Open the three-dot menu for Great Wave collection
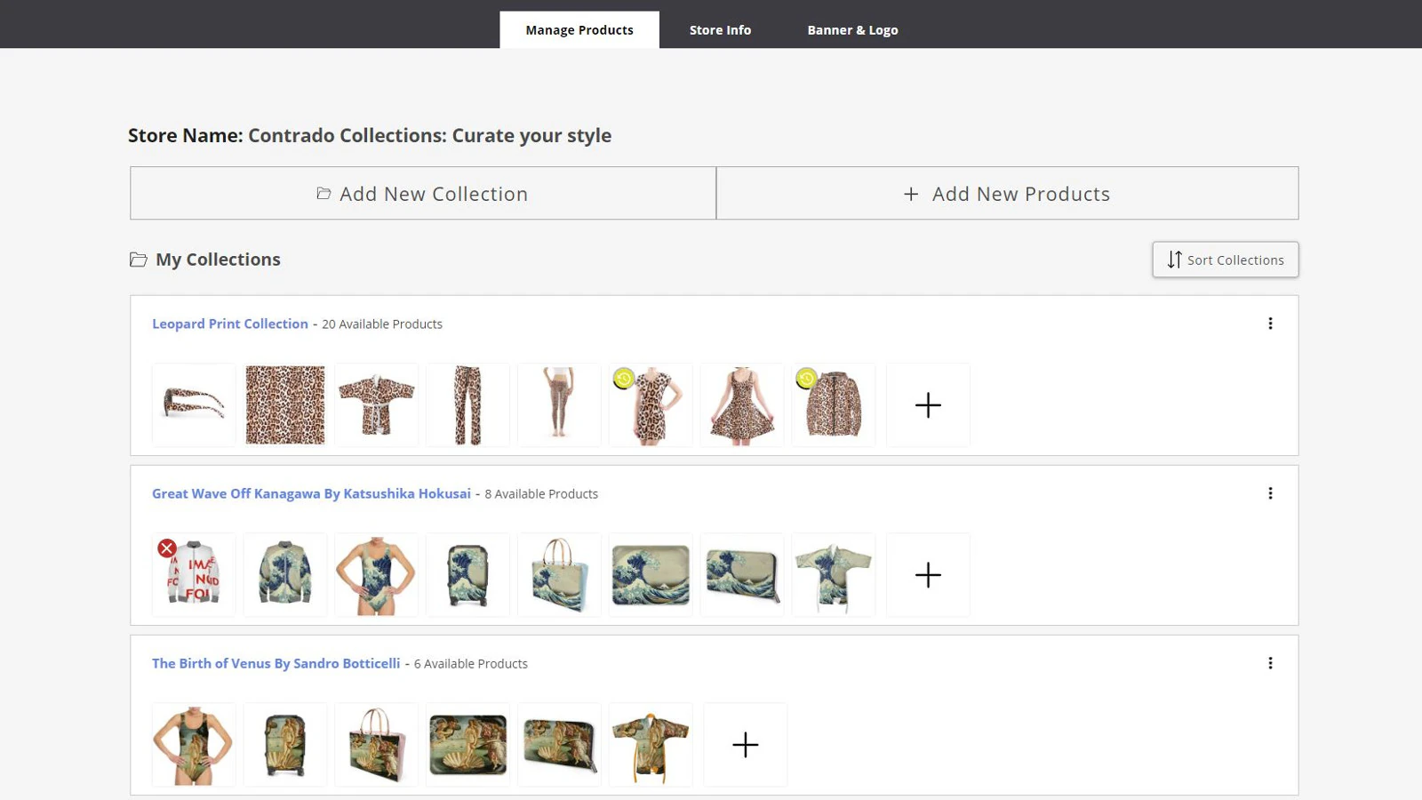Viewport: 1422px width, 800px height. tap(1270, 493)
